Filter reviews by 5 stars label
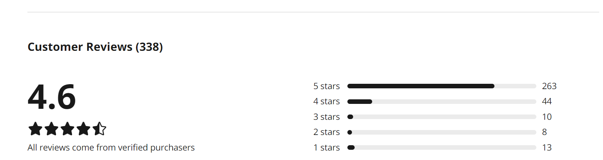The width and height of the screenshot is (603, 160). tap(326, 86)
